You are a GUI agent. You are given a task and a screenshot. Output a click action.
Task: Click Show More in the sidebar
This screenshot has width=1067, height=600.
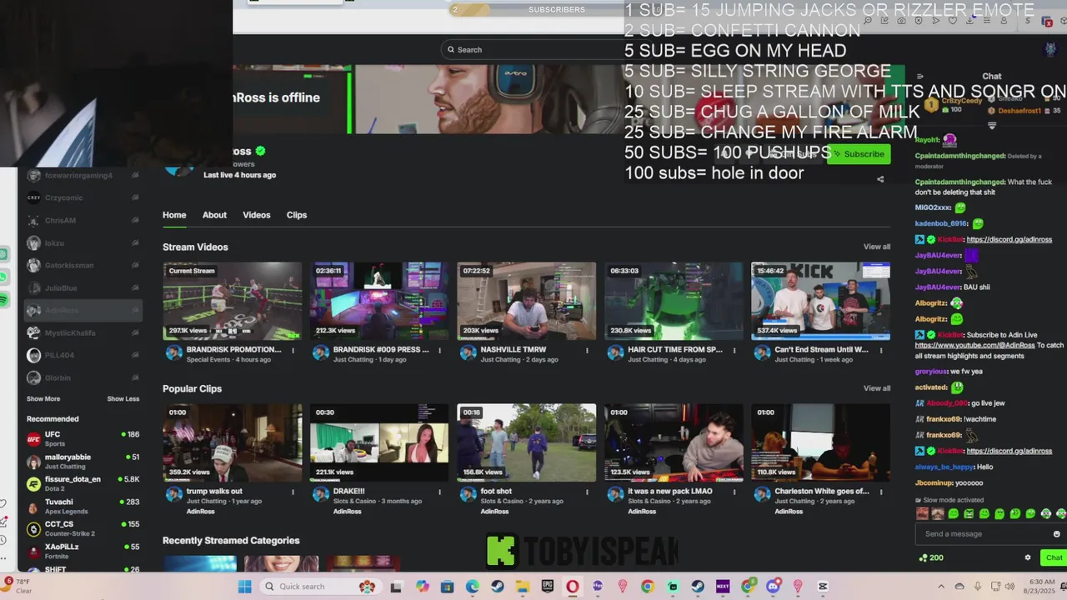click(x=43, y=399)
